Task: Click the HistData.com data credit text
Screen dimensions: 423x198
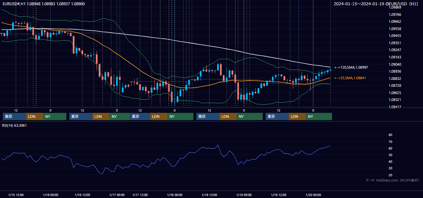Action: (392, 180)
